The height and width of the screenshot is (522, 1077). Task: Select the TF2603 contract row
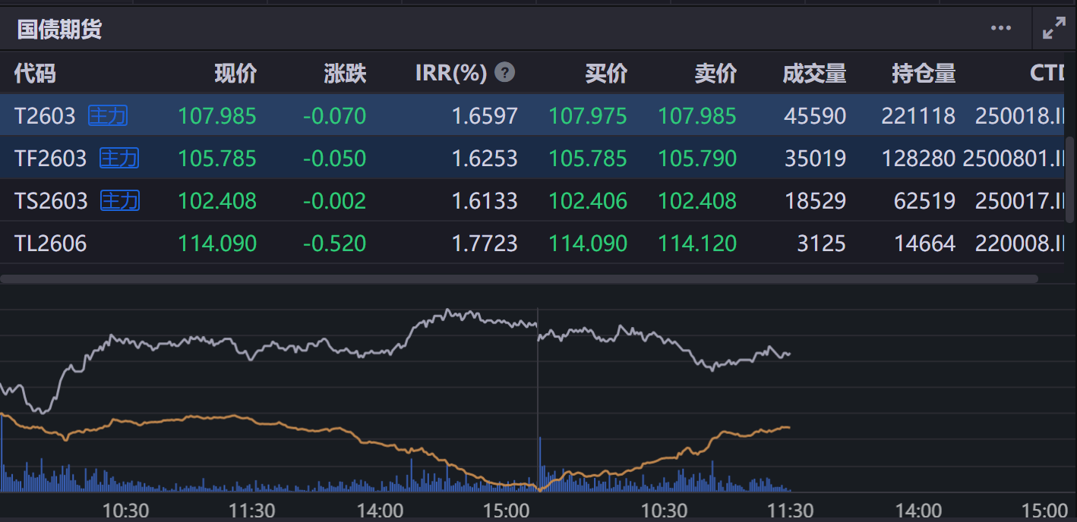[532, 158]
